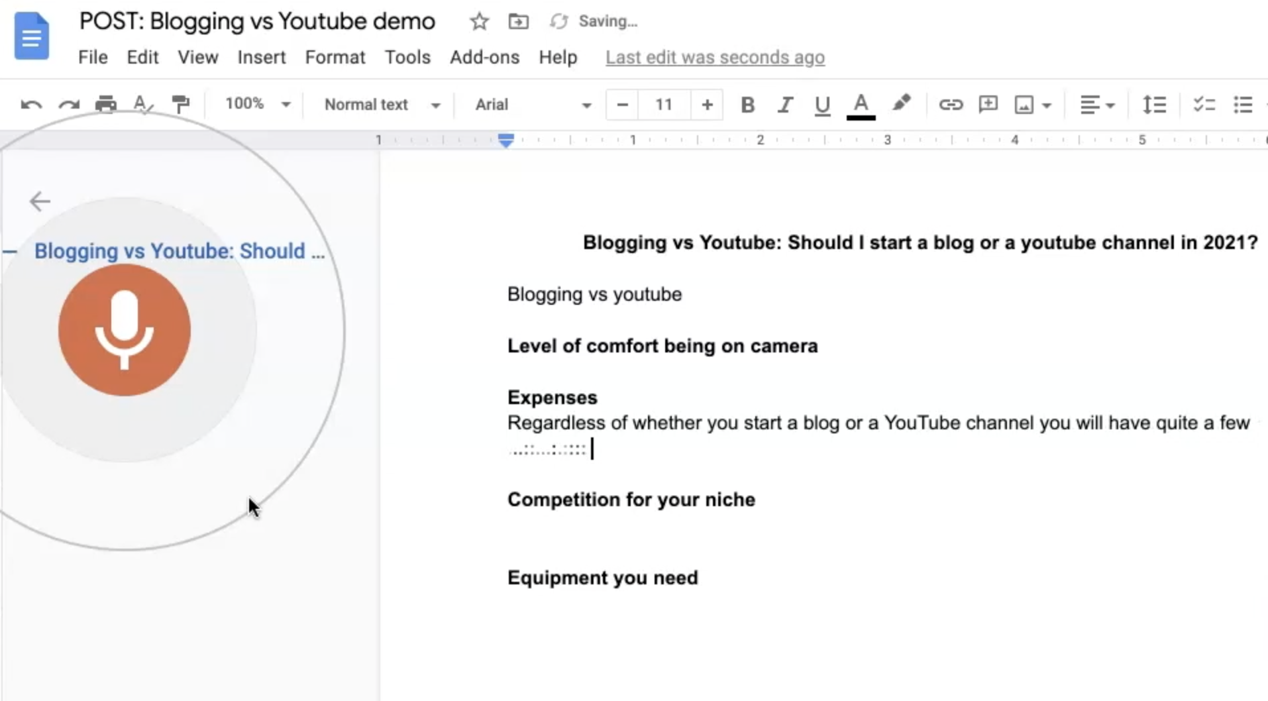This screenshot has width=1268, height=701.
Task: Click the Redo icon
Action: click(x=69, y=105)
